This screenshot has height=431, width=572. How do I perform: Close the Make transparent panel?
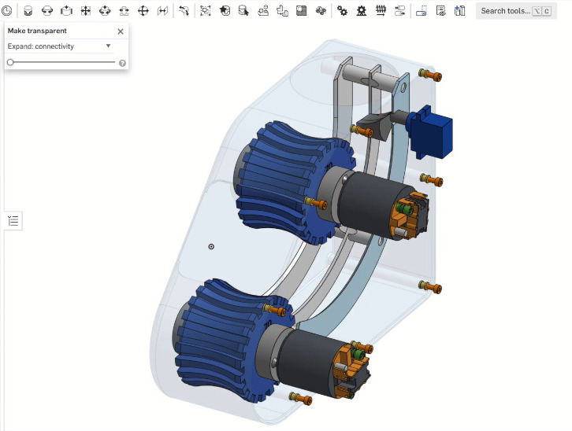pos(121,31)
